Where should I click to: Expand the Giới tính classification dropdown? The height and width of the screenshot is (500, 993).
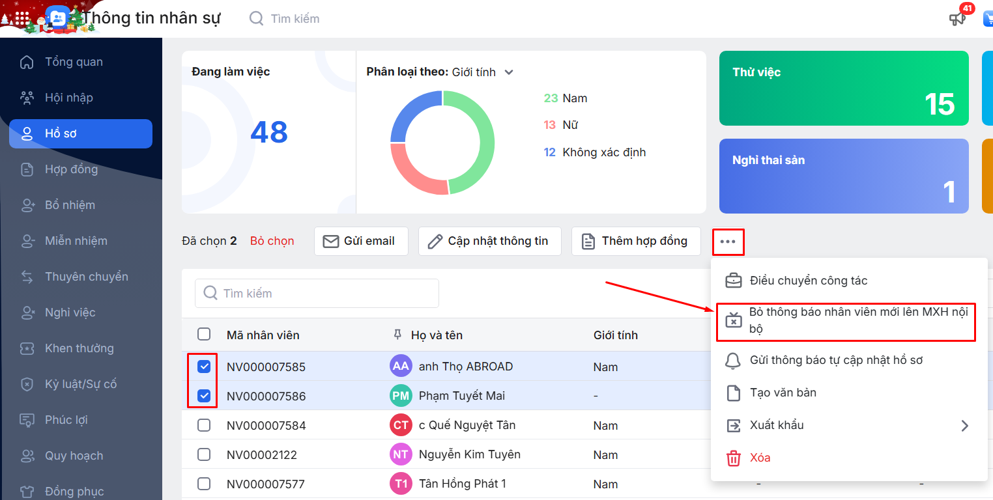point(509,72)
